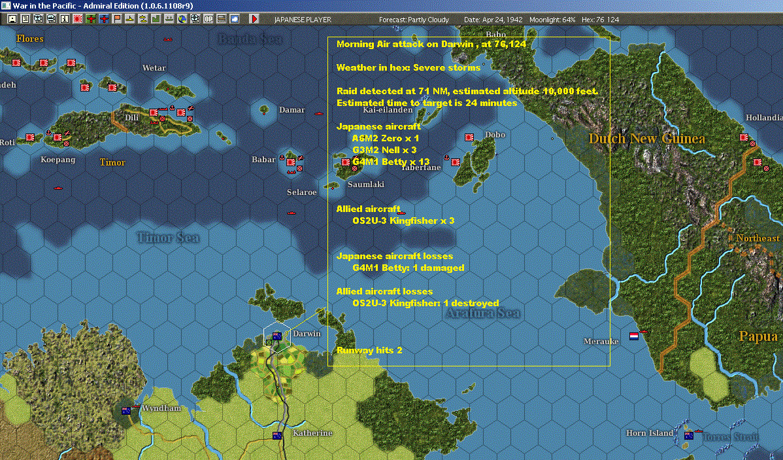Screen dimensions: 783x460
Task: Click the 'Raid detected at 71 NM' line
Action: click(467, 91)
